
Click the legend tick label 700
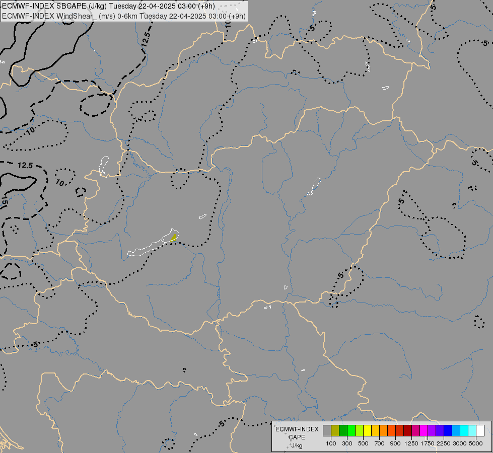click(x=380, y=443)
